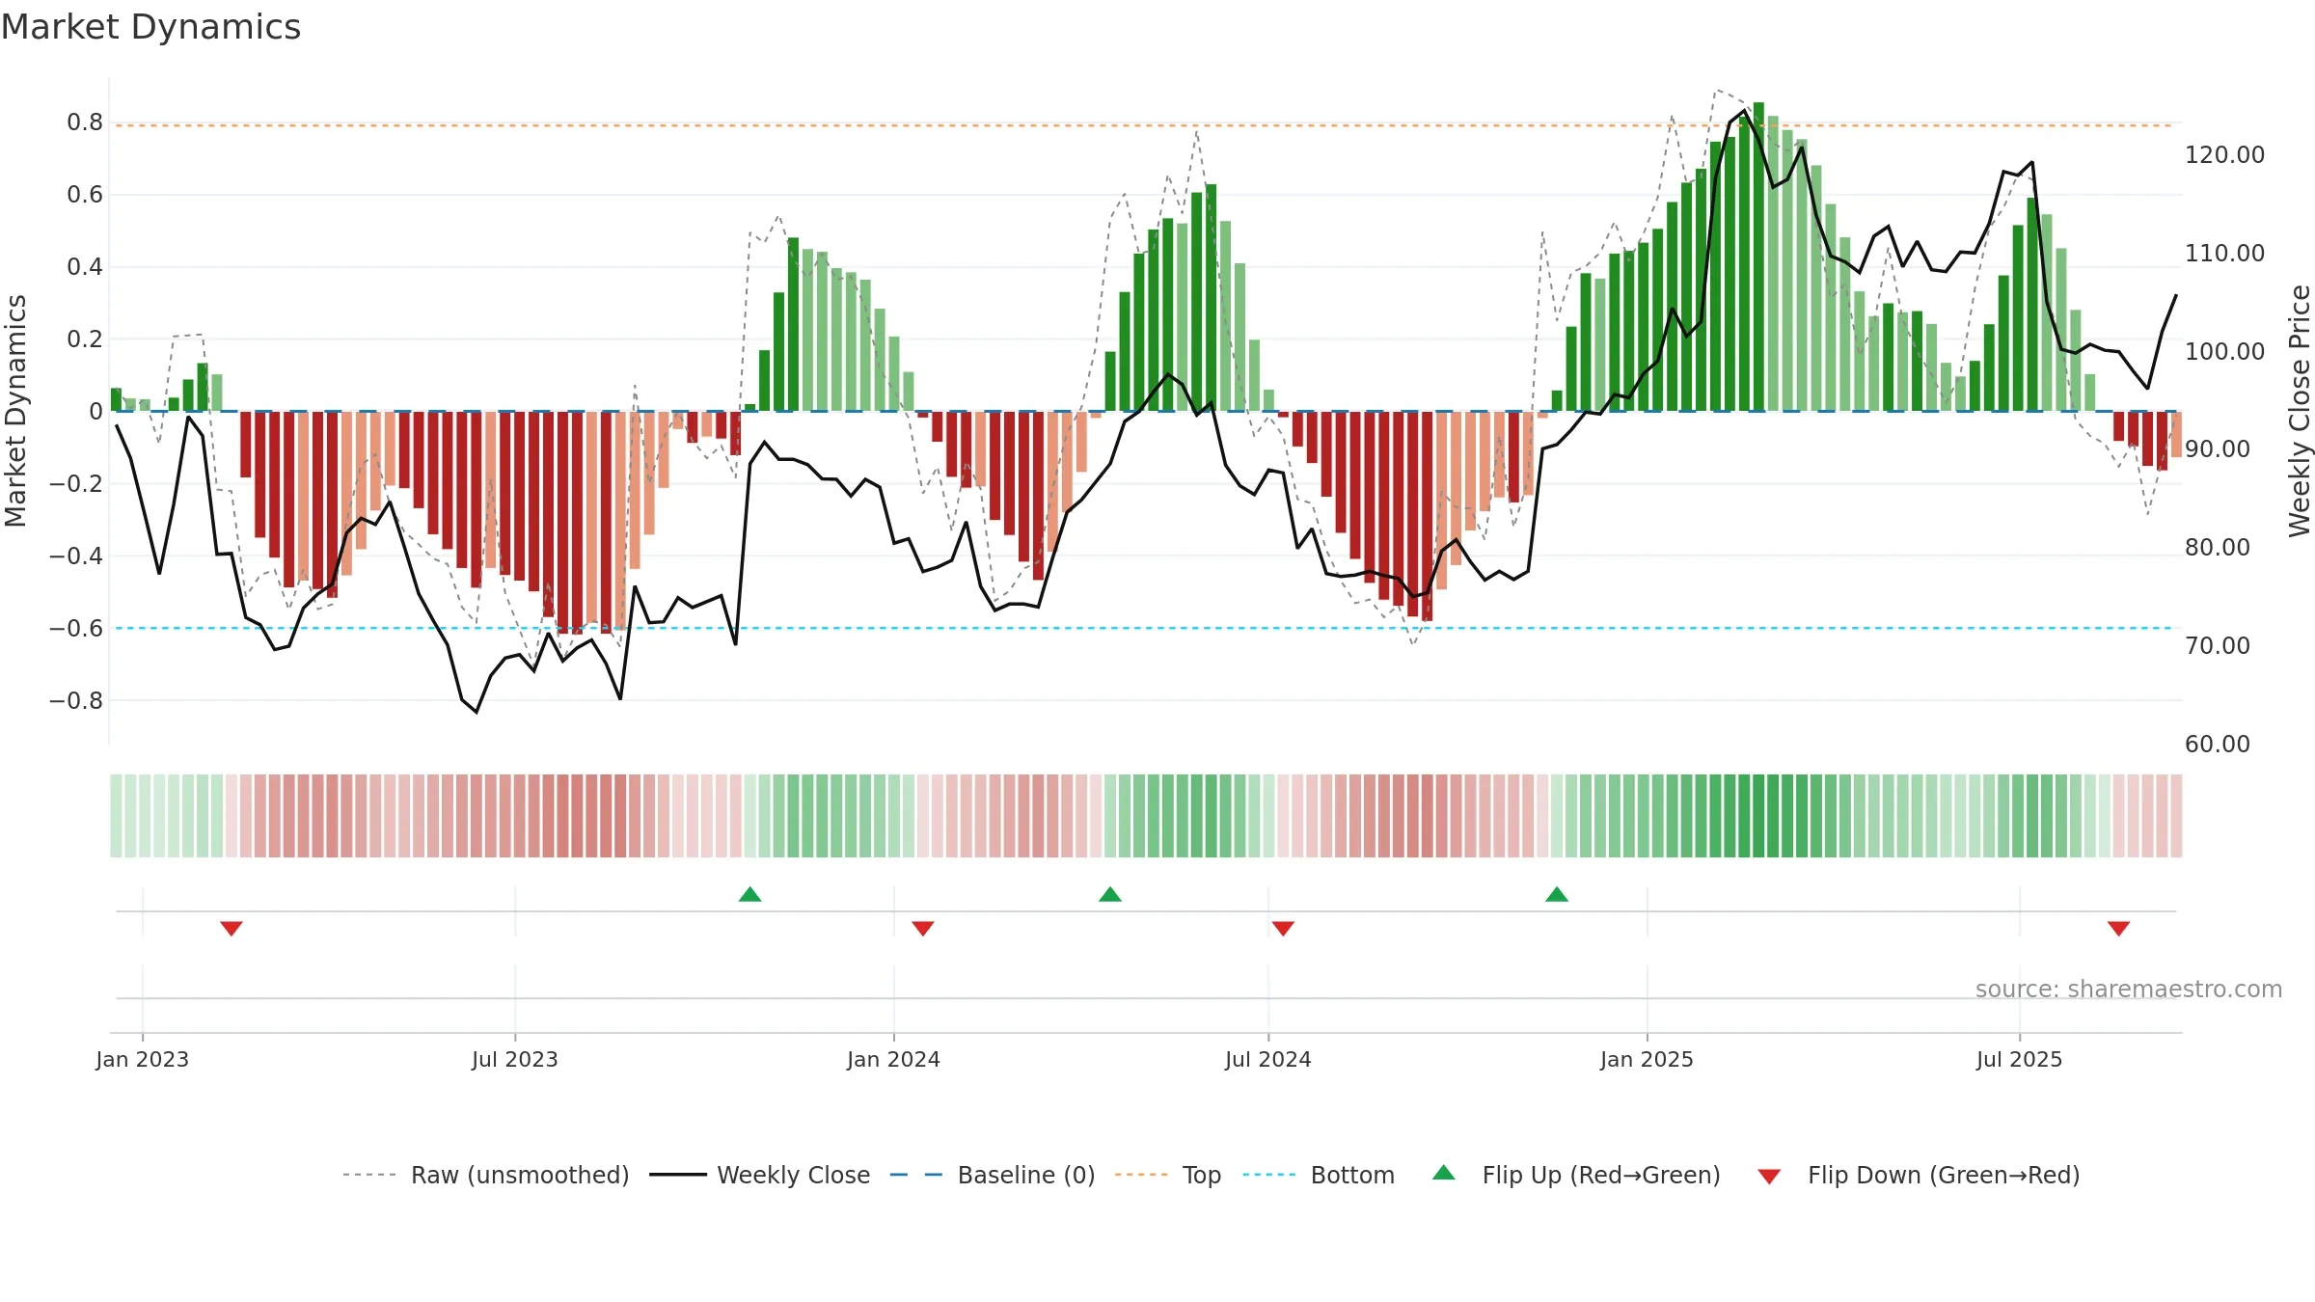The height and width of the screenshot is (1302, 2315).
Task: Toggle the Baseline (0) legend entry
Action: click(992, 1175)
